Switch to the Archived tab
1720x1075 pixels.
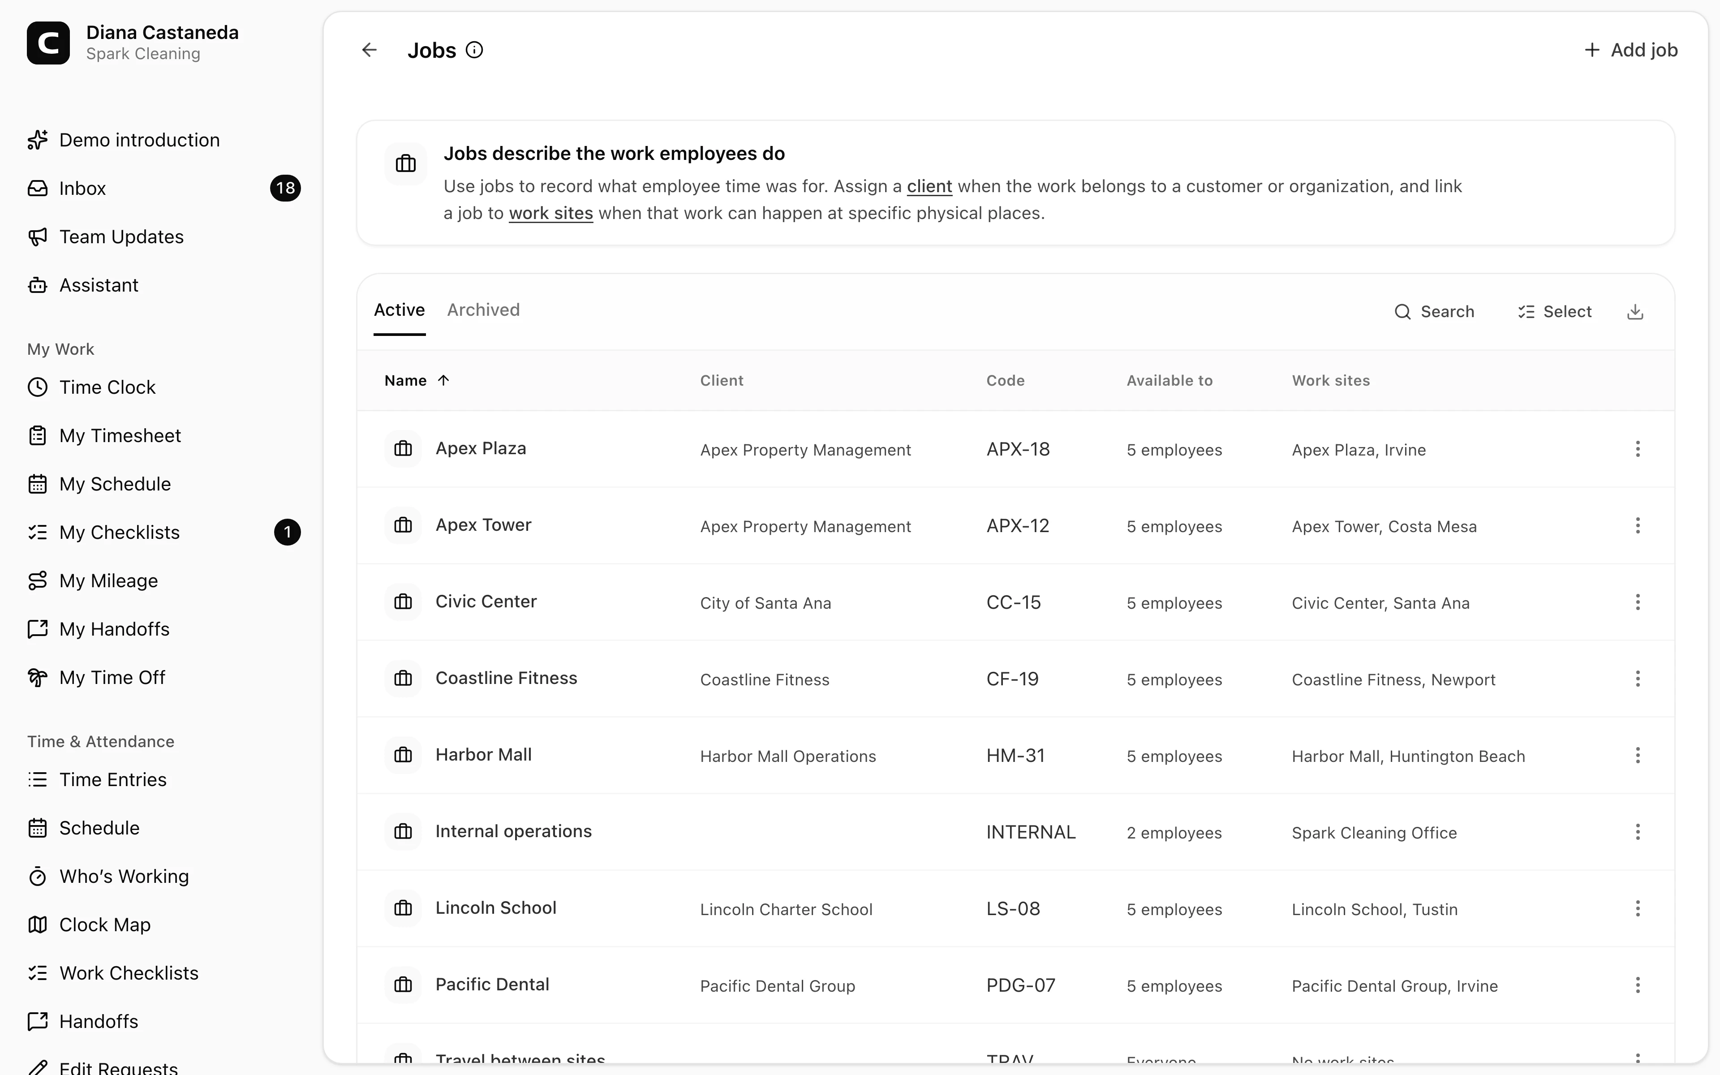coord(483,310)
